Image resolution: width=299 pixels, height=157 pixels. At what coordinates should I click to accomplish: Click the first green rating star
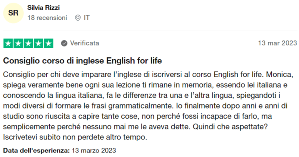click(8, 43)
